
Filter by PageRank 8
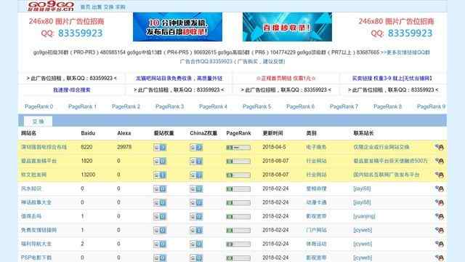click(x=387, y=106)
